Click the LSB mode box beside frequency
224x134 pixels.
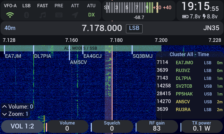tap(134, 28)
